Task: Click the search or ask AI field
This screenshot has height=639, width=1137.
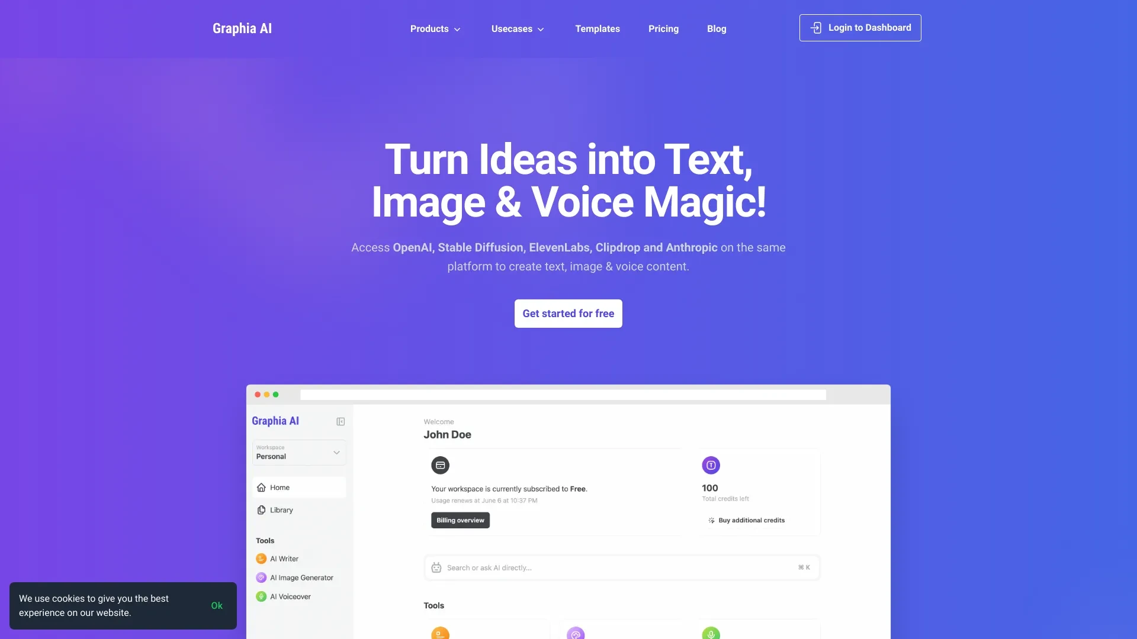Action: coord(622,567)
